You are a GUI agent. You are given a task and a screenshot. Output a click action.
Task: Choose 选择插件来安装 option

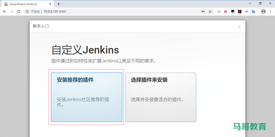point(161,97)
